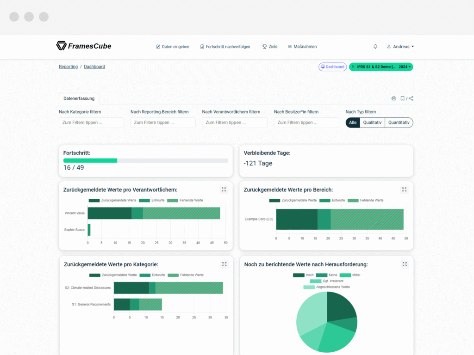Click the Vincent Value bar

click(154, 213)
